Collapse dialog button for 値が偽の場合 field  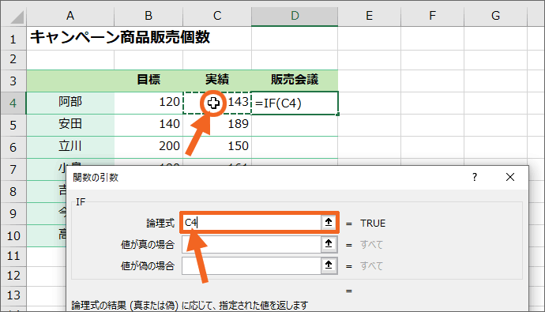pyautogui.click(x=329, y=265)
